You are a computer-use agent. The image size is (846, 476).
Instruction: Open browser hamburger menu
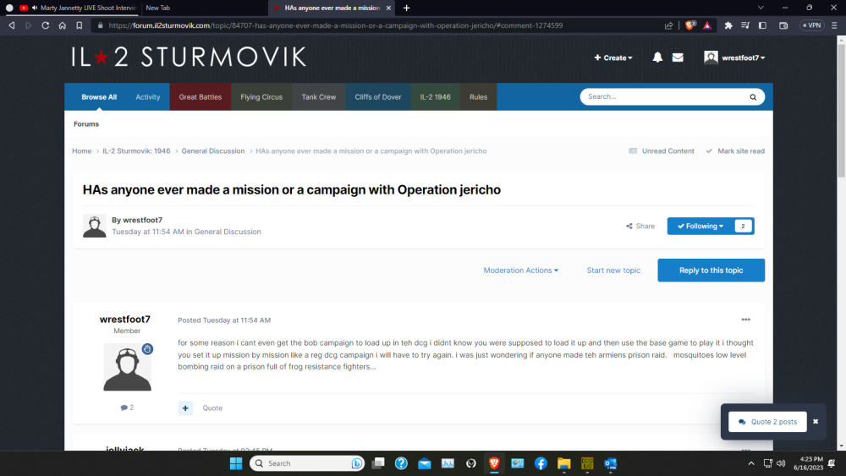click(834, 25)
